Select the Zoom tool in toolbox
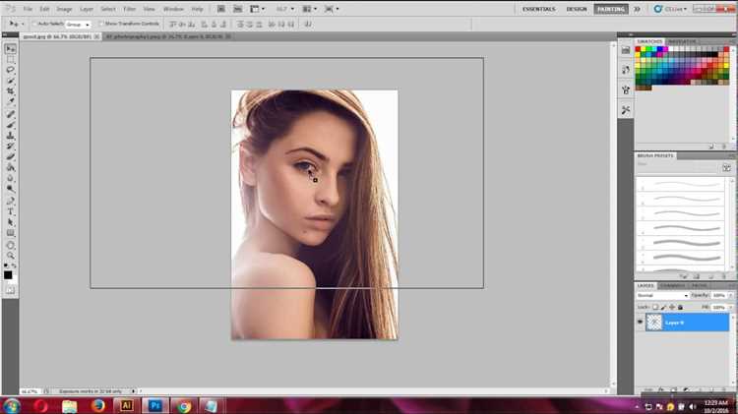The width and height of the screenshot is (738, 414). coord(11,256)
